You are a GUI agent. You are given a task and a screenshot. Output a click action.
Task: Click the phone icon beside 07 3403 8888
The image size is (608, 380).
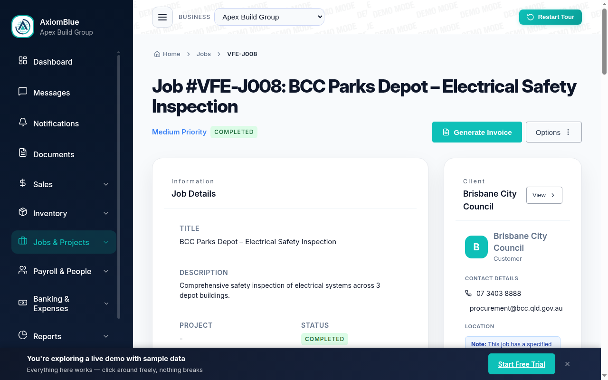tap(468, 293)
